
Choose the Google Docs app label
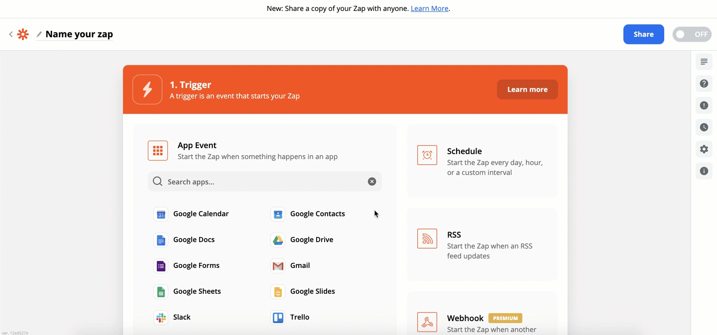click(194, 240)
